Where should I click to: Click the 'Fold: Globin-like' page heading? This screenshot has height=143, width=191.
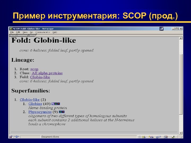[44, 40]
